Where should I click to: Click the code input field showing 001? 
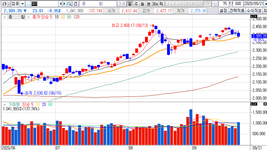45,3
